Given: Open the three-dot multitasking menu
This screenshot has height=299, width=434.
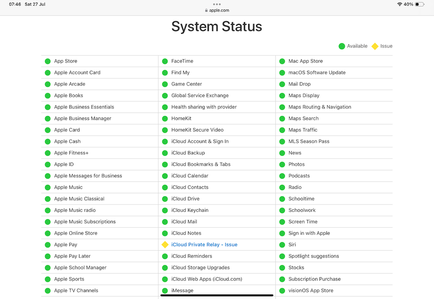Looking at the screenshot, I should (x=217, y=4).
